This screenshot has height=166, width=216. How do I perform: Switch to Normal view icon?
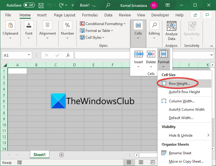[x=129, y=162]
